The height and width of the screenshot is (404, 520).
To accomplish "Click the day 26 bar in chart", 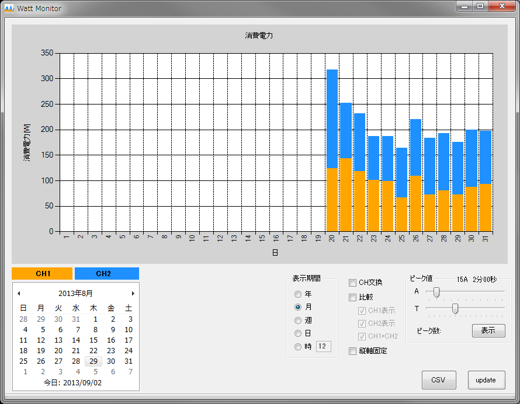I will pos(416,175).
